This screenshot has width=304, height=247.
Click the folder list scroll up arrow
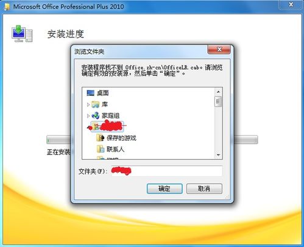tap(218, 92)
